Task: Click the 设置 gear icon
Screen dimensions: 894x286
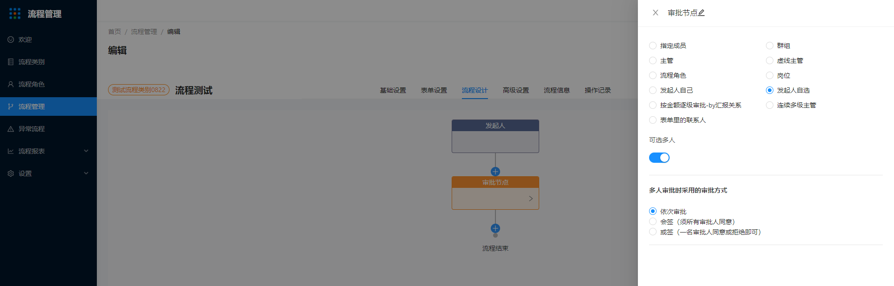Action: pyautogui.click(x=11, y=173)
